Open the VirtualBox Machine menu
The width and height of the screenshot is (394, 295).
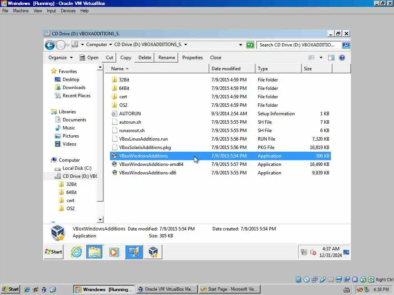21,11
